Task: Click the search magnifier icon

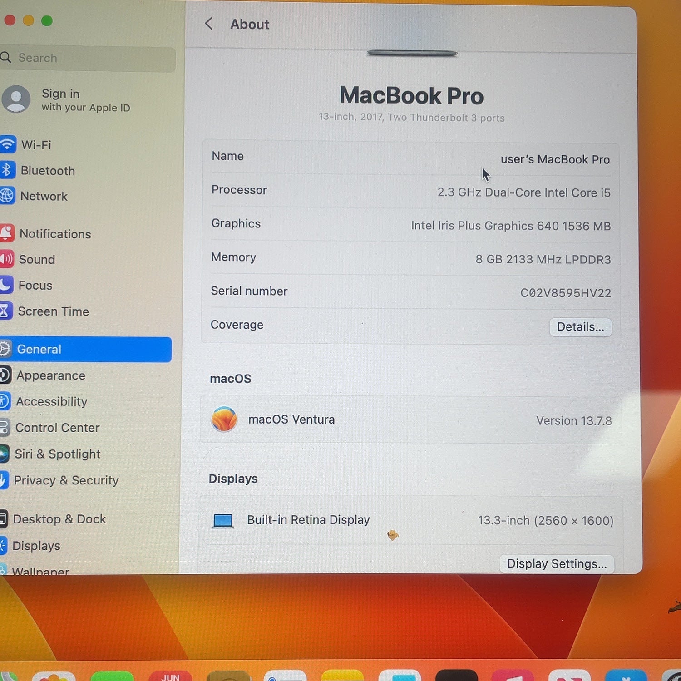Action: pyautogui.click(x=5, y=57)
